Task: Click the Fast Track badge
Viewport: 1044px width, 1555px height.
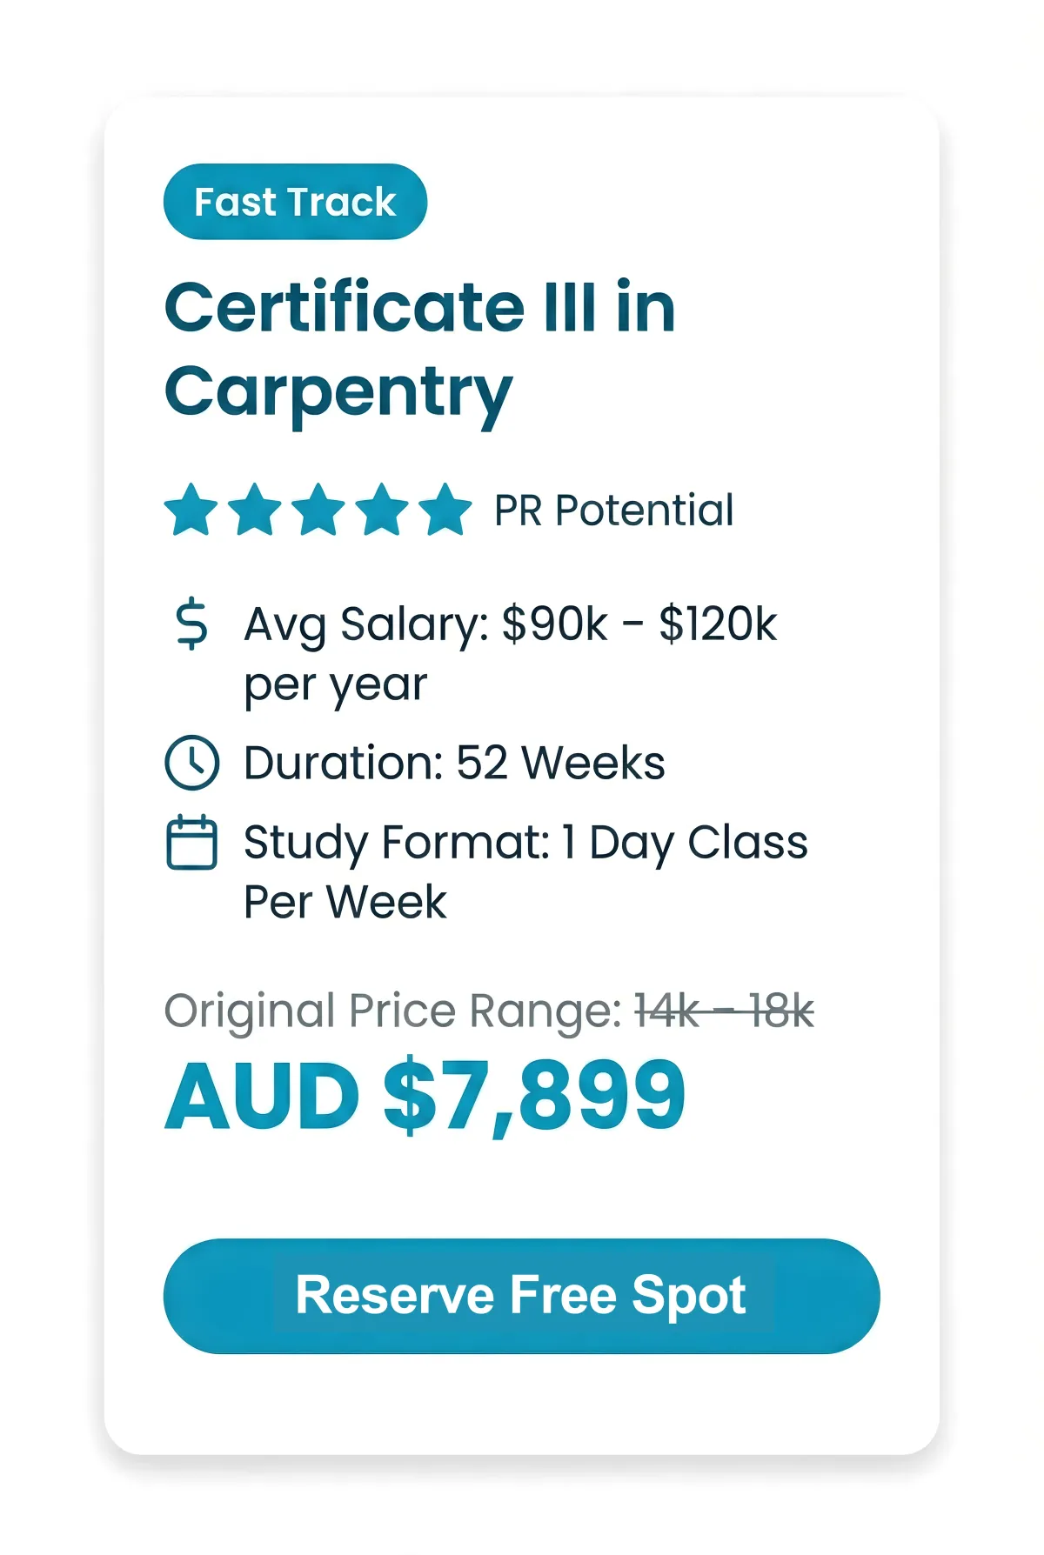Action: (x=295, y=202)
